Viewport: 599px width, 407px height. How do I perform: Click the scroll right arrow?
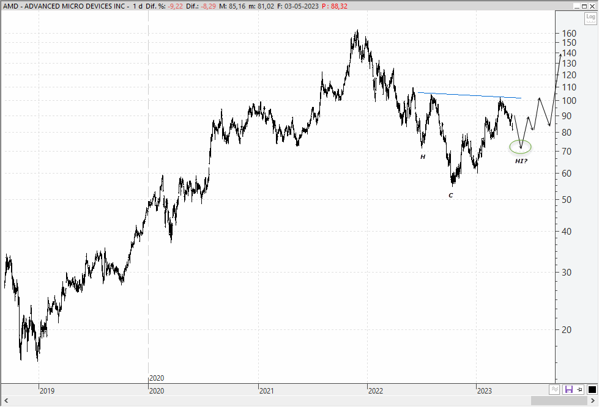pos(593,400)
